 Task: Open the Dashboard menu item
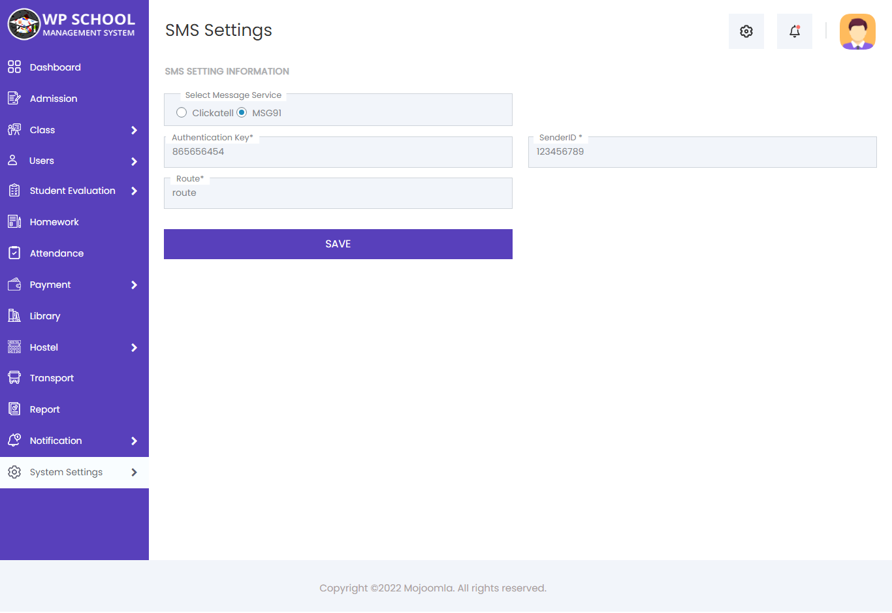coord(74,67)
